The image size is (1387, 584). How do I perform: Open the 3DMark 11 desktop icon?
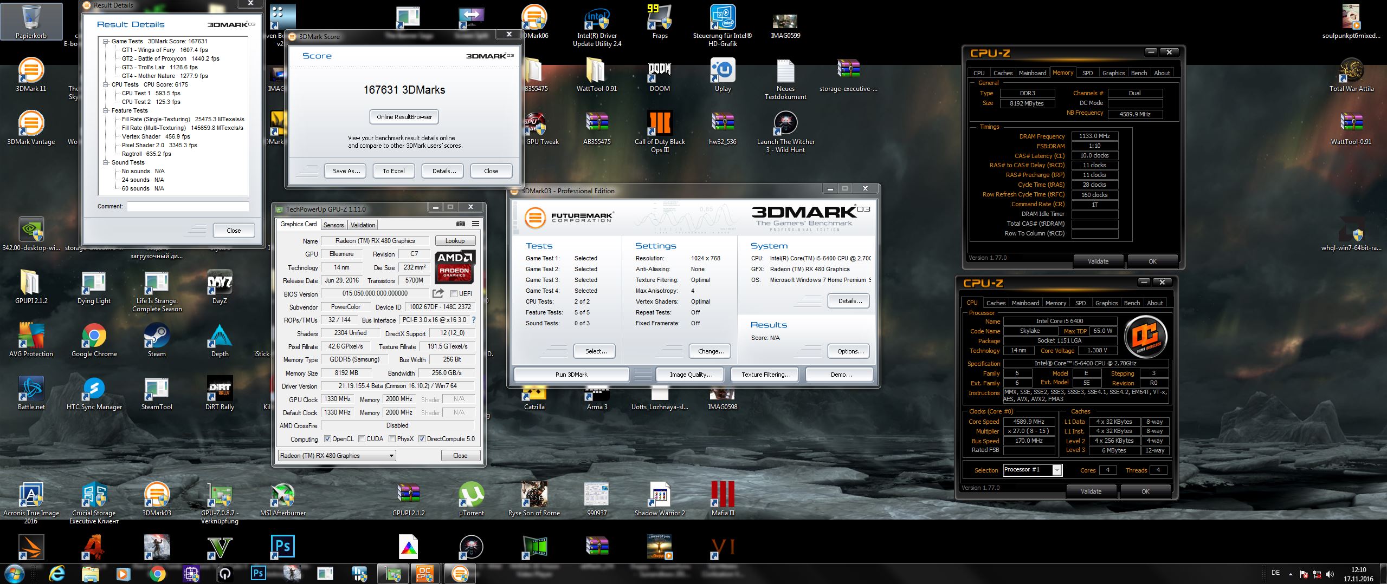point(31,75)
